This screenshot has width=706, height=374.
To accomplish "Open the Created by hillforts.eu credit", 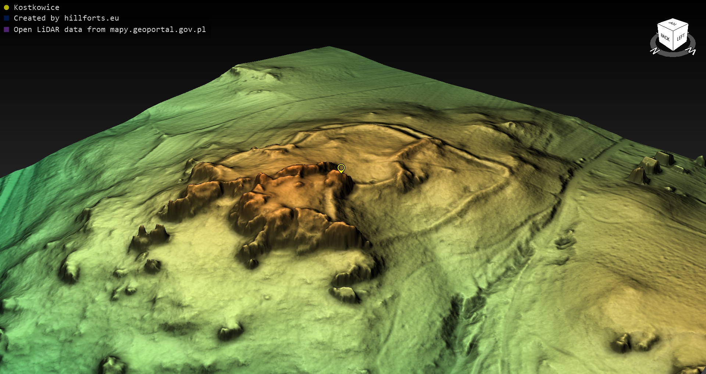I will coord(66,18).
